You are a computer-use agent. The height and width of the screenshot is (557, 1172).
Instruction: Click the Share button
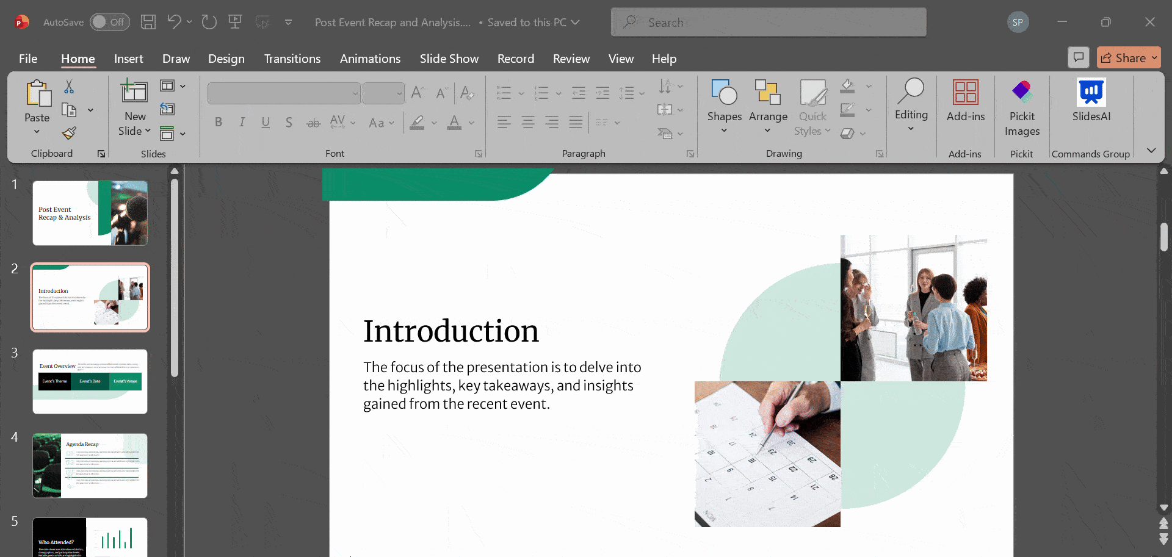[x=1128, y=57]
